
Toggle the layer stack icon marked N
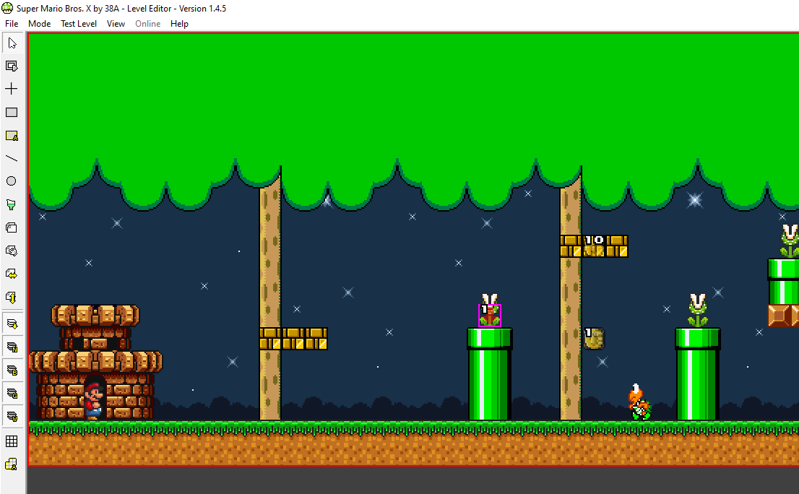[12, 347]
